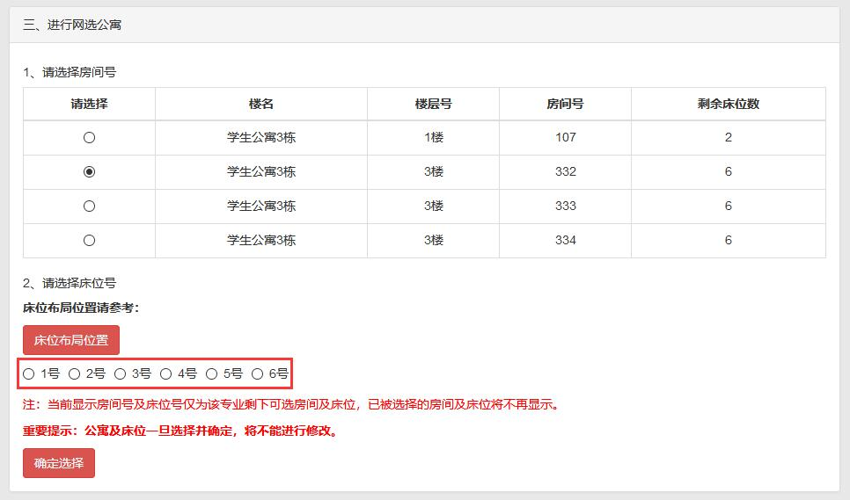Click the 1楼 floor cell
This screenshot has height=500, width=850.
click(433, 138)
